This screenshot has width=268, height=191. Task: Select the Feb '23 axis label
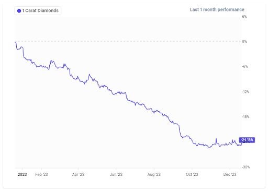41,174
